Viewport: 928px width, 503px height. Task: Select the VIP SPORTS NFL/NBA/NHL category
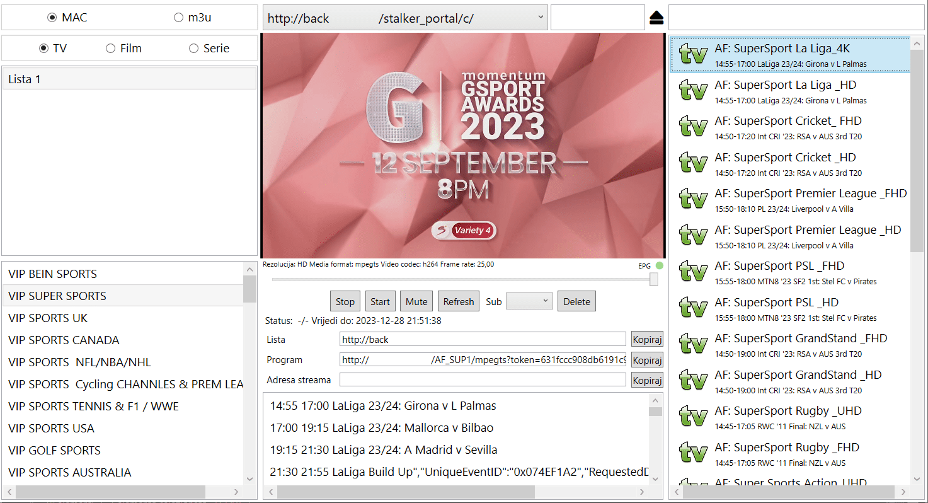pos(123,362)
